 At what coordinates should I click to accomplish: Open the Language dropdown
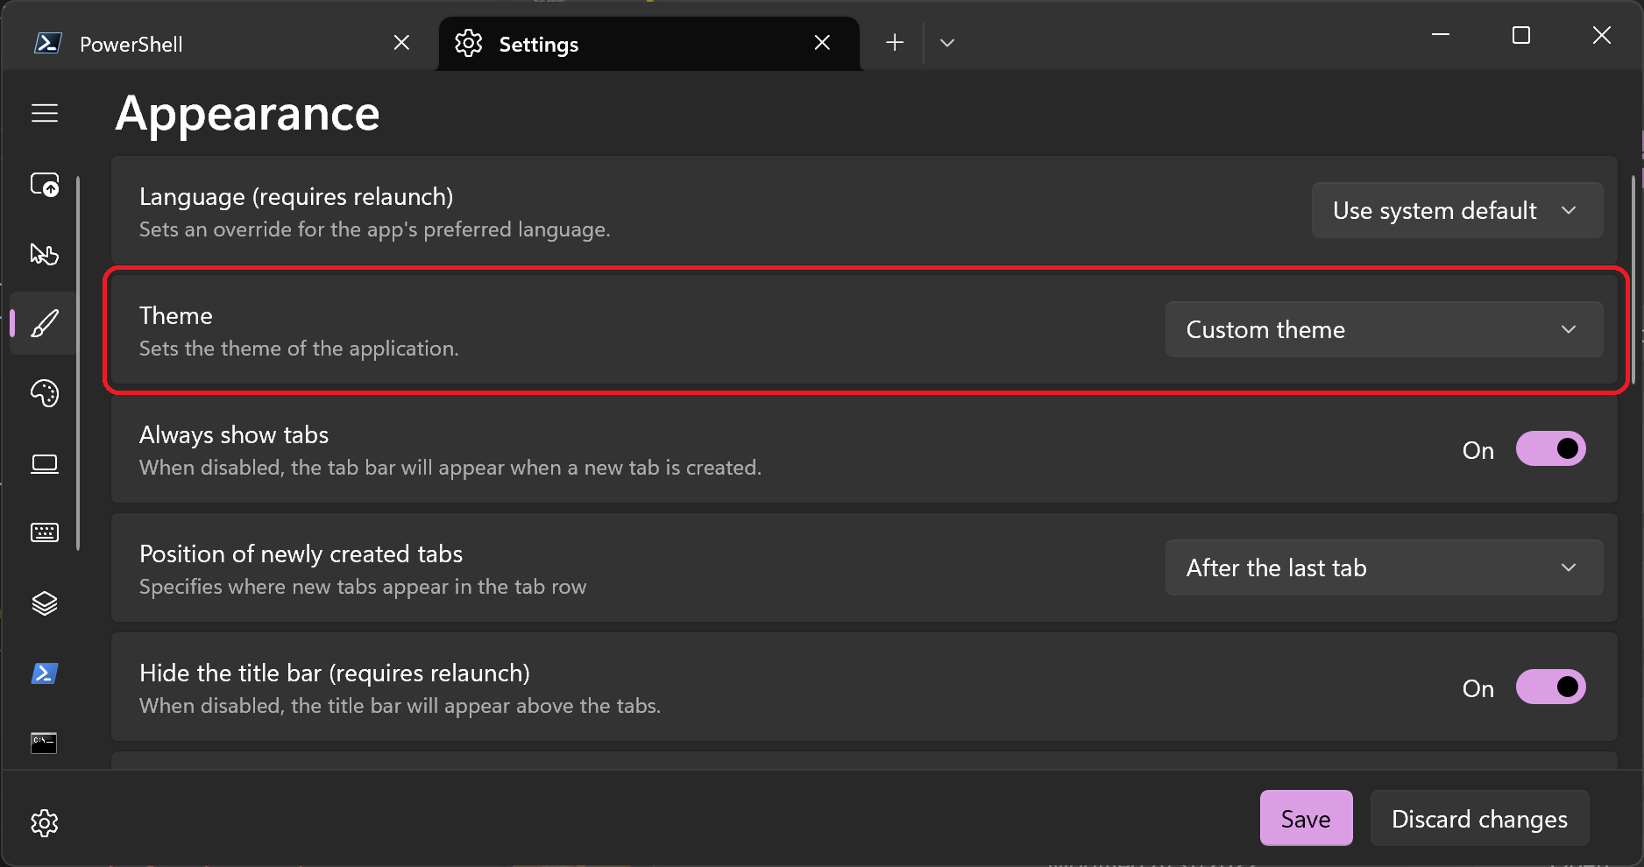click(x=1457, y=210)
